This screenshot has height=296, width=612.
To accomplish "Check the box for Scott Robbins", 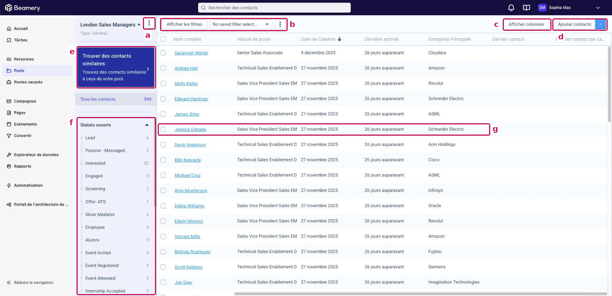I will coord(163,267).
